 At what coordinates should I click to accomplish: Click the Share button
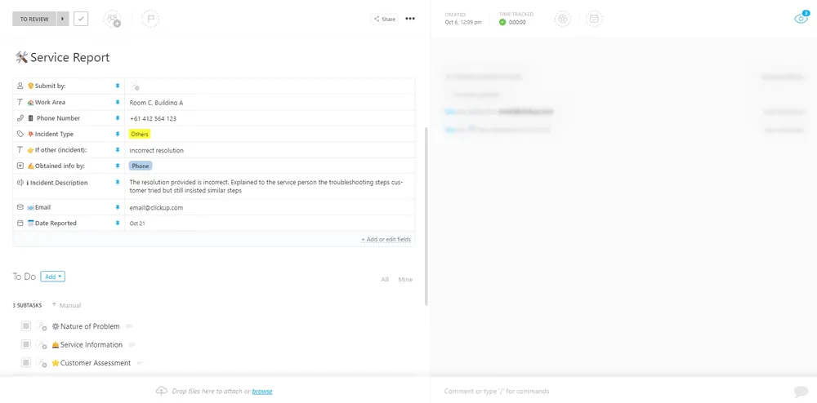[385, 20]
